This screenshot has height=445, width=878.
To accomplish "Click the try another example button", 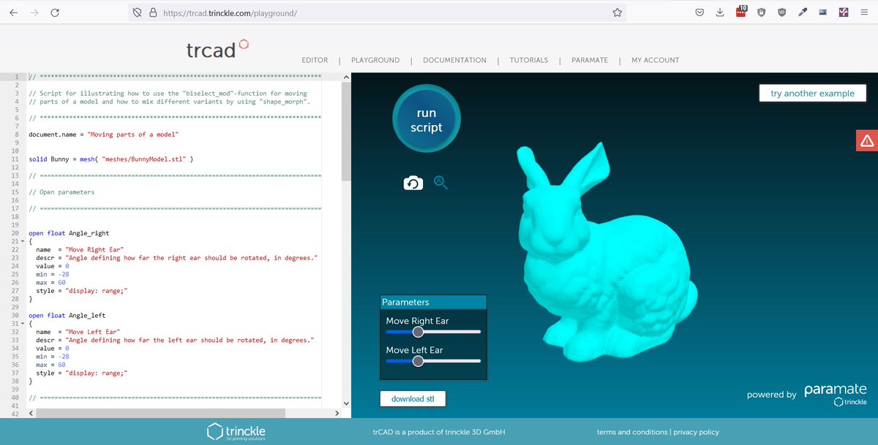I will tap(812, 94).
